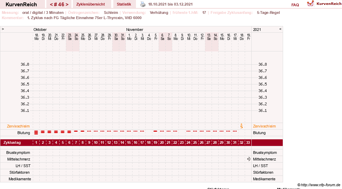Click the light bleeding line on cycle day 8
The height and width of the screenshot is (189, 342).
click(x=82, y=131)
